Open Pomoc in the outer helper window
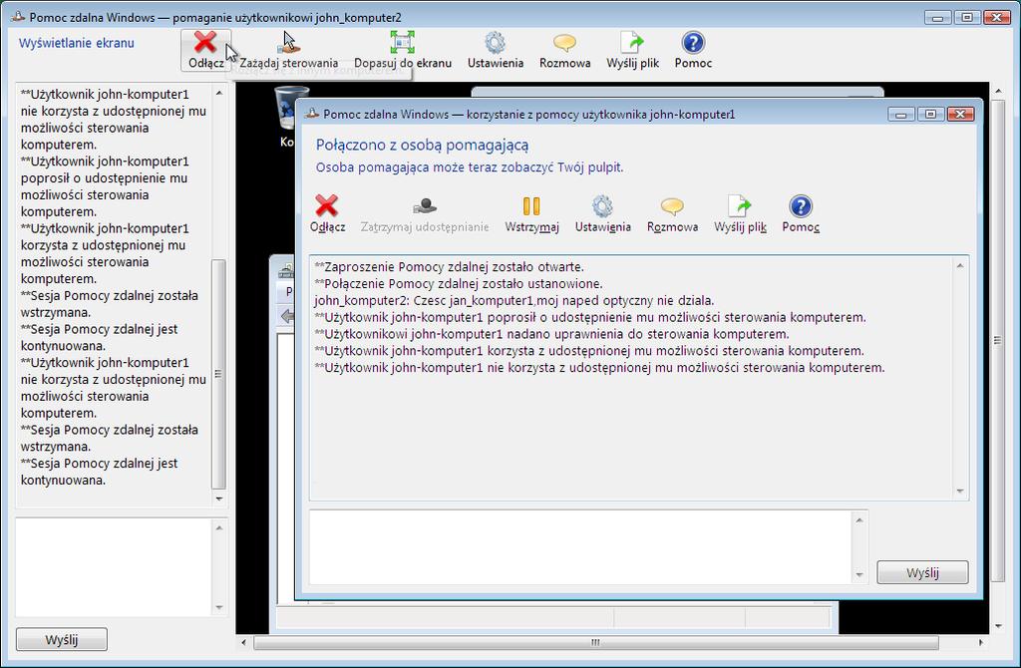This screenshot has height=668, width=1021. tap(693, 50)
